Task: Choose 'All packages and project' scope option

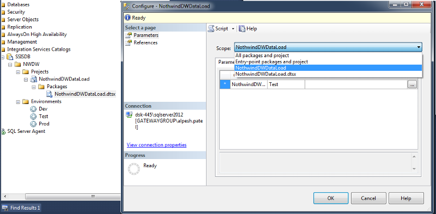Action: click(329, 56)
